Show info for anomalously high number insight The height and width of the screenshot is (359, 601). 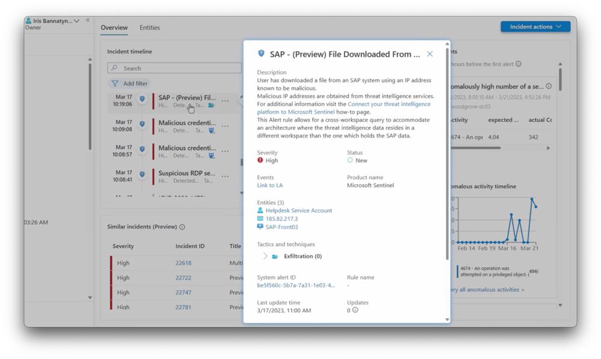click(549, 86)
